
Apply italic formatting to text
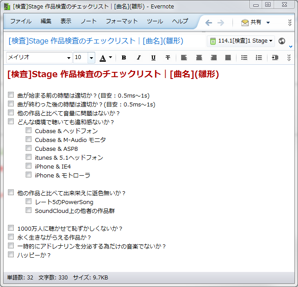(x=139, y=58)
